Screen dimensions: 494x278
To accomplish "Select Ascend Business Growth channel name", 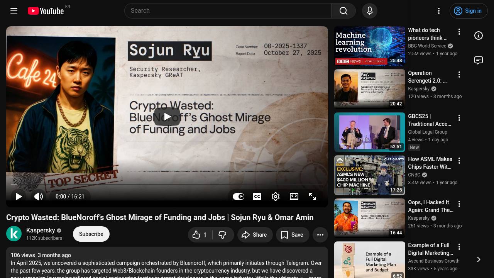I will (434, 261).
